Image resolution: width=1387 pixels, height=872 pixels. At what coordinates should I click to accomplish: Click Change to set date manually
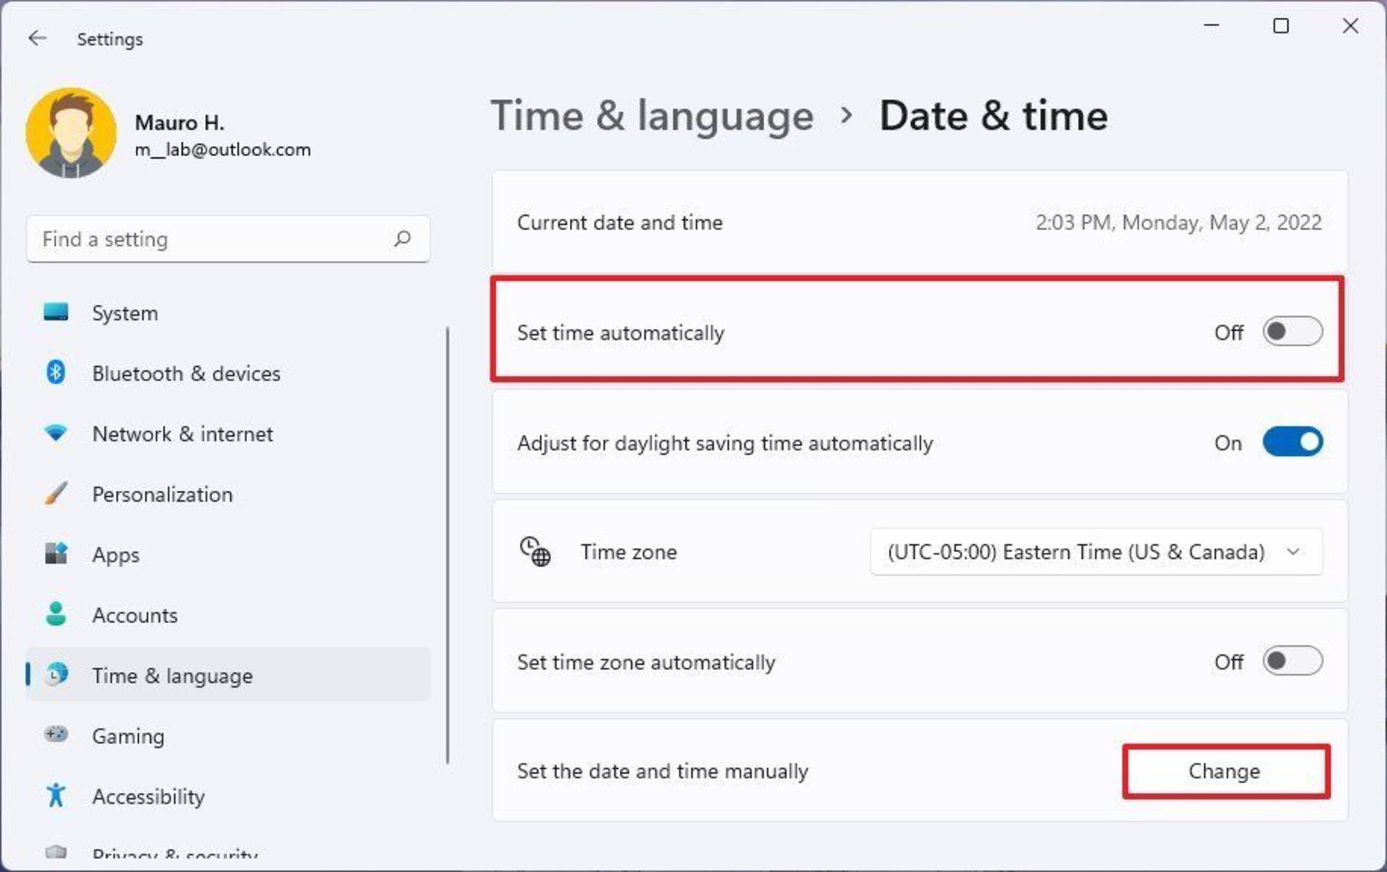1224,770
